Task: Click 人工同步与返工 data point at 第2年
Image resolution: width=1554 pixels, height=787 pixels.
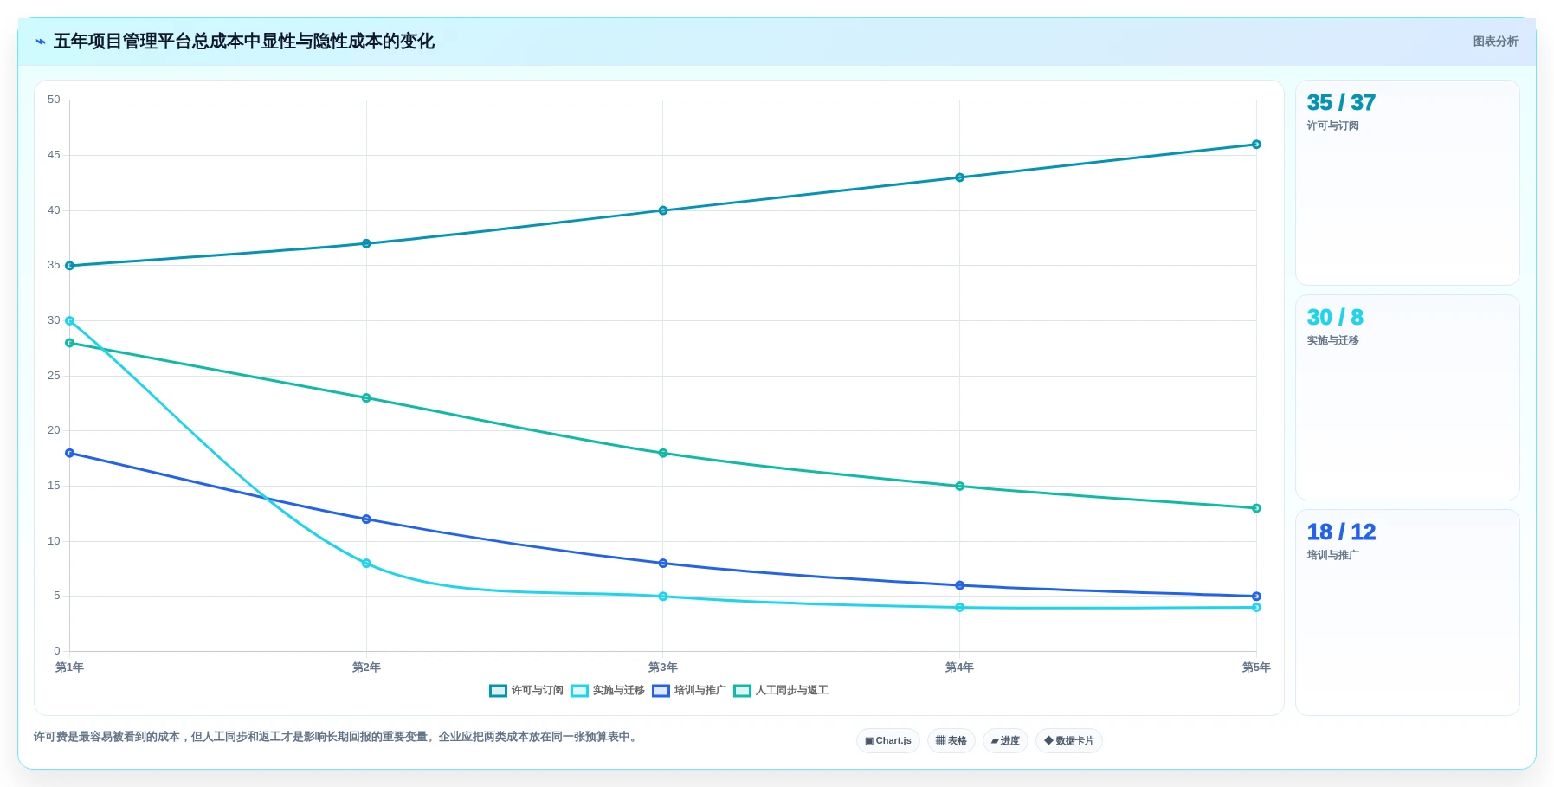Action: click(x=366, y=398)
